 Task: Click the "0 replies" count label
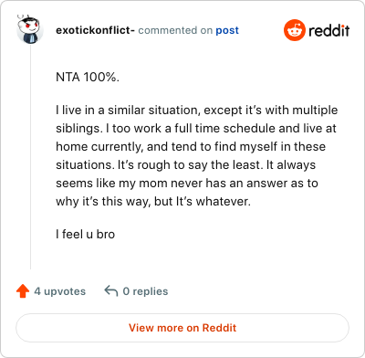coord(145,291)
